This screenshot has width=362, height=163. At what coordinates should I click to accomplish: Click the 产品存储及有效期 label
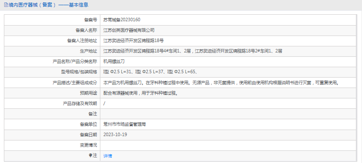80,104
